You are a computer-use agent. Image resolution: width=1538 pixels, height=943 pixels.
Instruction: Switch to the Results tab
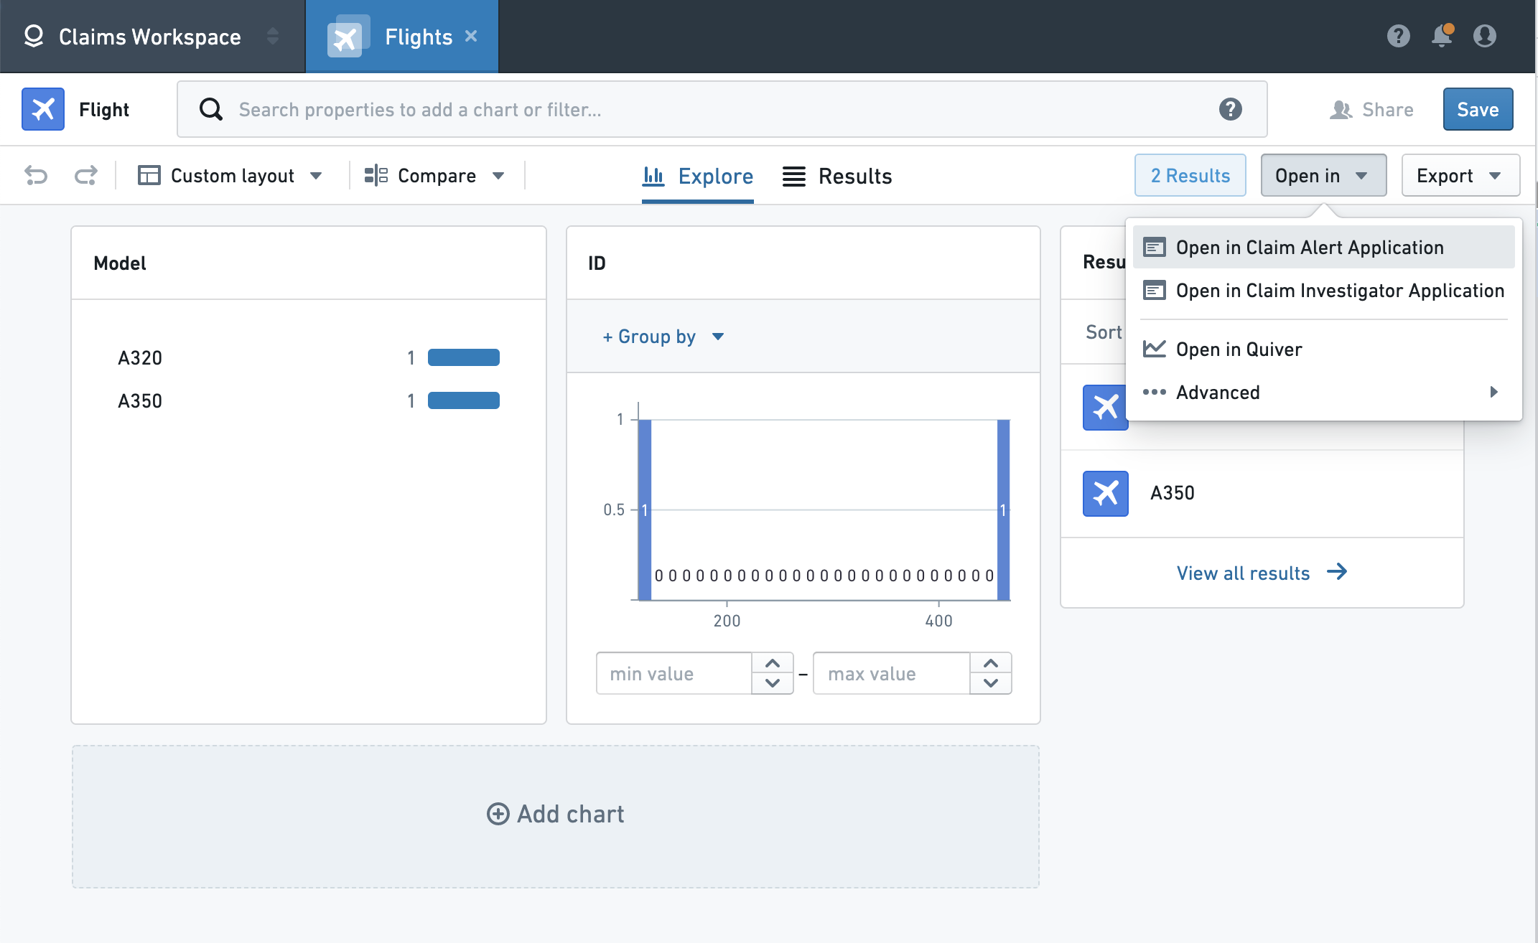coord(836,177)
